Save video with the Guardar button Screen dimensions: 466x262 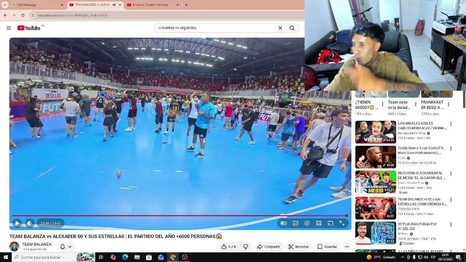[x=327, y=247]
